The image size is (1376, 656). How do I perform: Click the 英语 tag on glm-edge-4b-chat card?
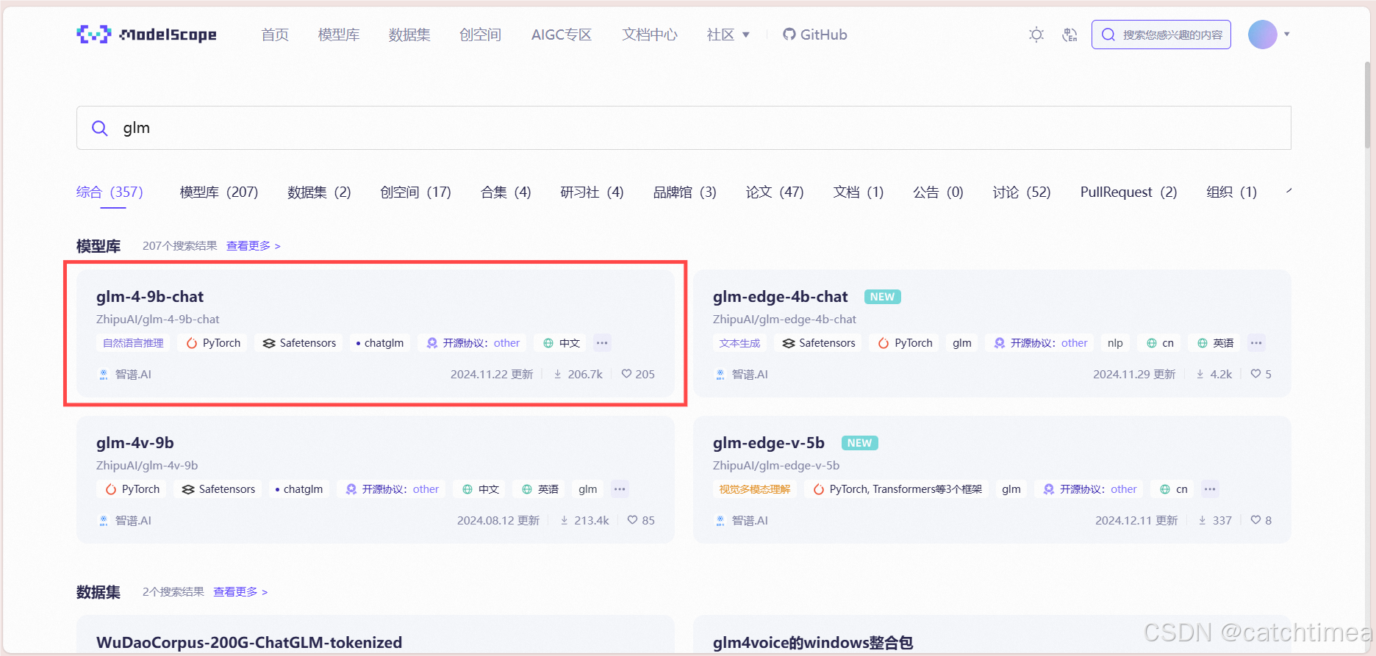coord(1215,343)
